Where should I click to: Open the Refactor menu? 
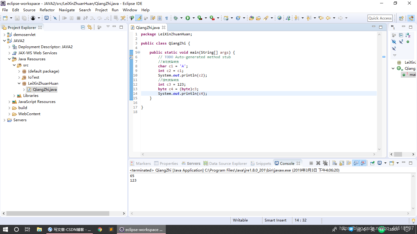[47, 10]
